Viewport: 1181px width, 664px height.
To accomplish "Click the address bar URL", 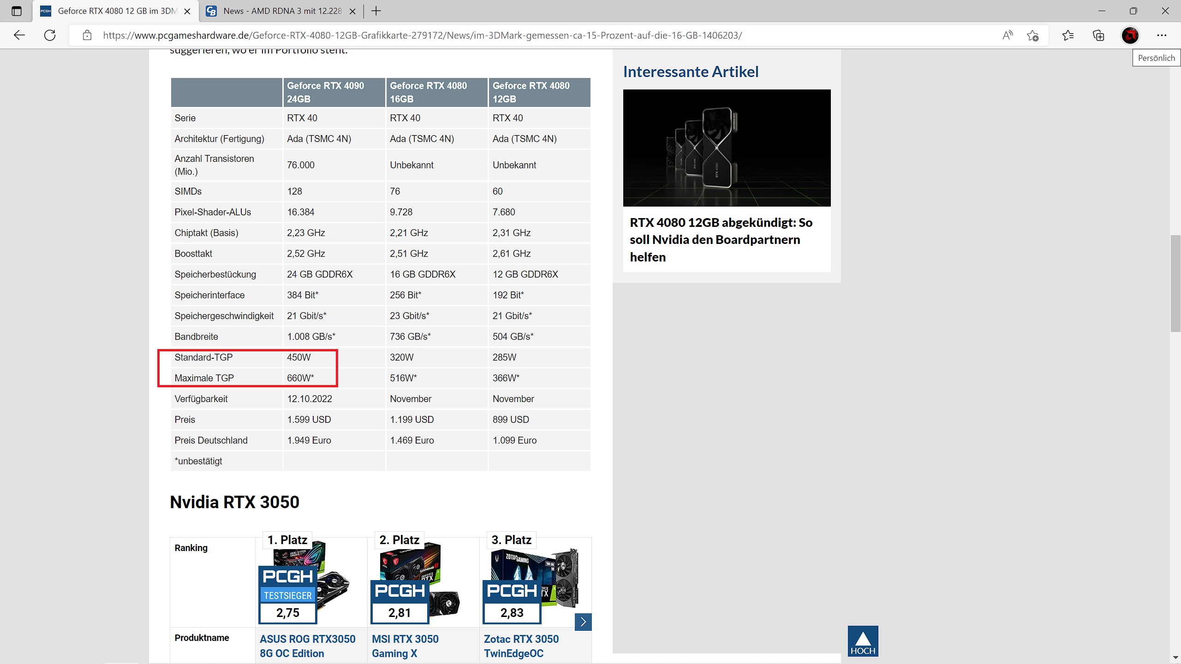I will 422,36.
